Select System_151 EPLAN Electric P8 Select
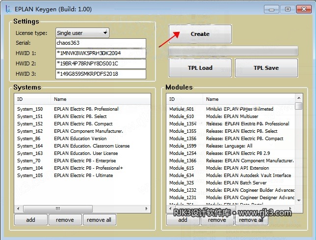 (x=82, y=117)
